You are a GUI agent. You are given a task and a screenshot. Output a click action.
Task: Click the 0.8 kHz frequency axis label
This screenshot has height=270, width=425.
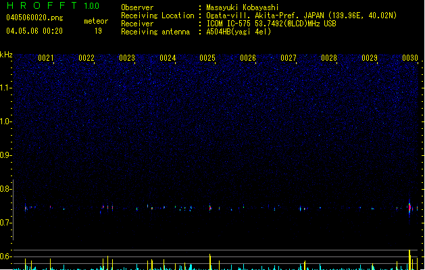[6, 189]
